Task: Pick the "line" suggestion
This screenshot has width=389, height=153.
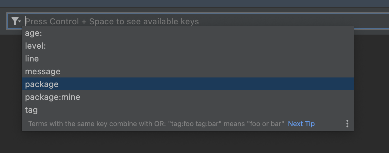Action: pyautogui.click(x=32, y=59)
